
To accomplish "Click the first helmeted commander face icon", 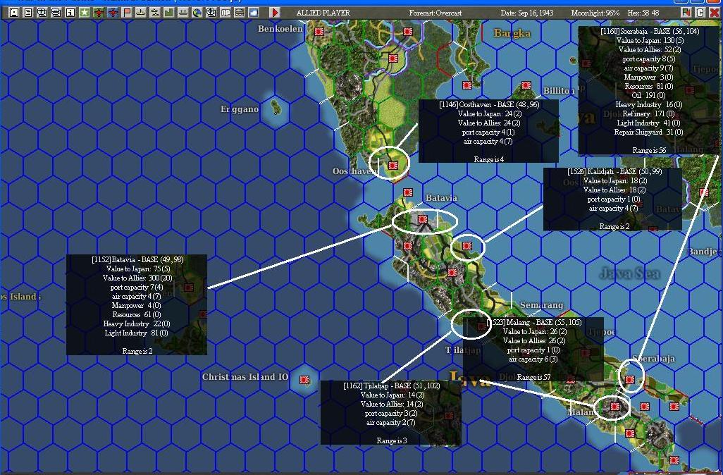I will [x=42, y=13].
